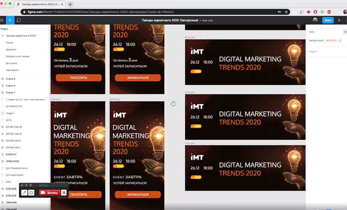
Task: Open the red Opera browser extension icon
Action: pyautogui.click(x=315, y=12)
